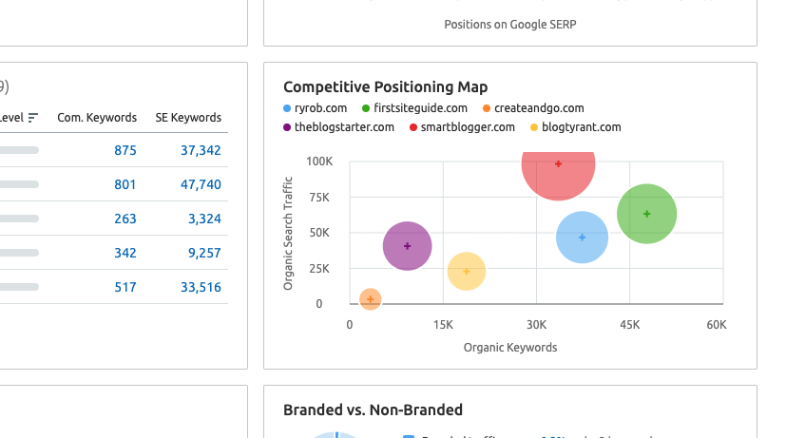This screenshot has height=438, width=786.
Task: Select the yellow blogtyrant.com bubble
Action: coord(467,271)
